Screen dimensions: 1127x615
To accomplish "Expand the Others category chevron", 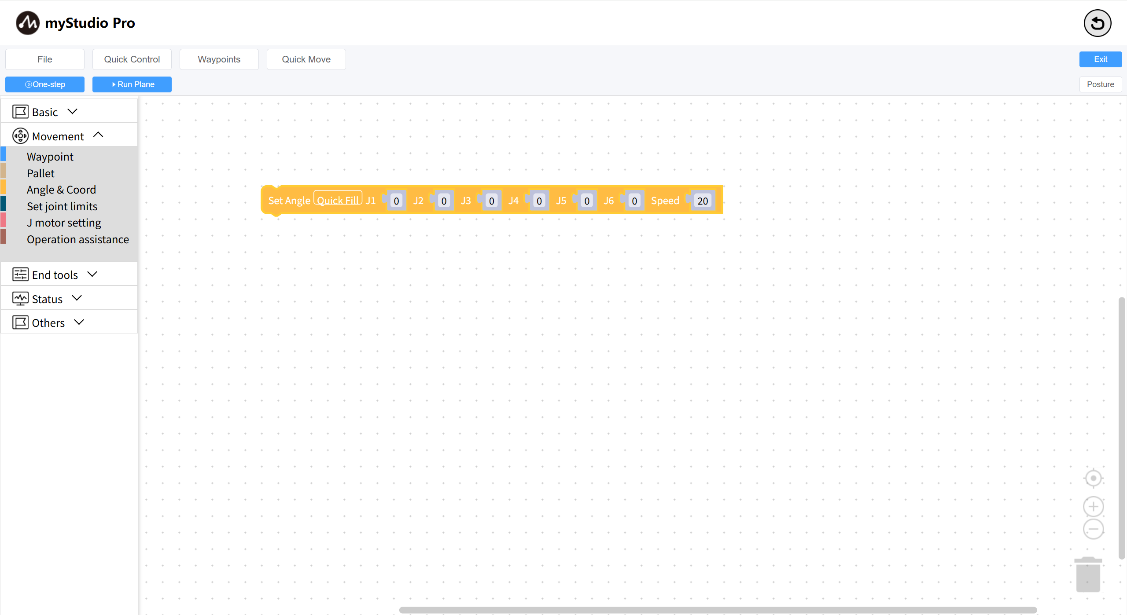I will [x=79, y=322].
